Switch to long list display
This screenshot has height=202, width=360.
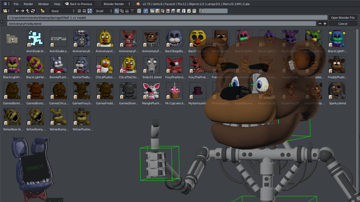point(84,11)
